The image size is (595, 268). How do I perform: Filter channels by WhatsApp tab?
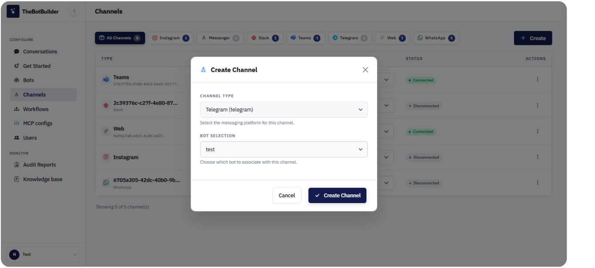pyautogui.click(x=436, y=38)
